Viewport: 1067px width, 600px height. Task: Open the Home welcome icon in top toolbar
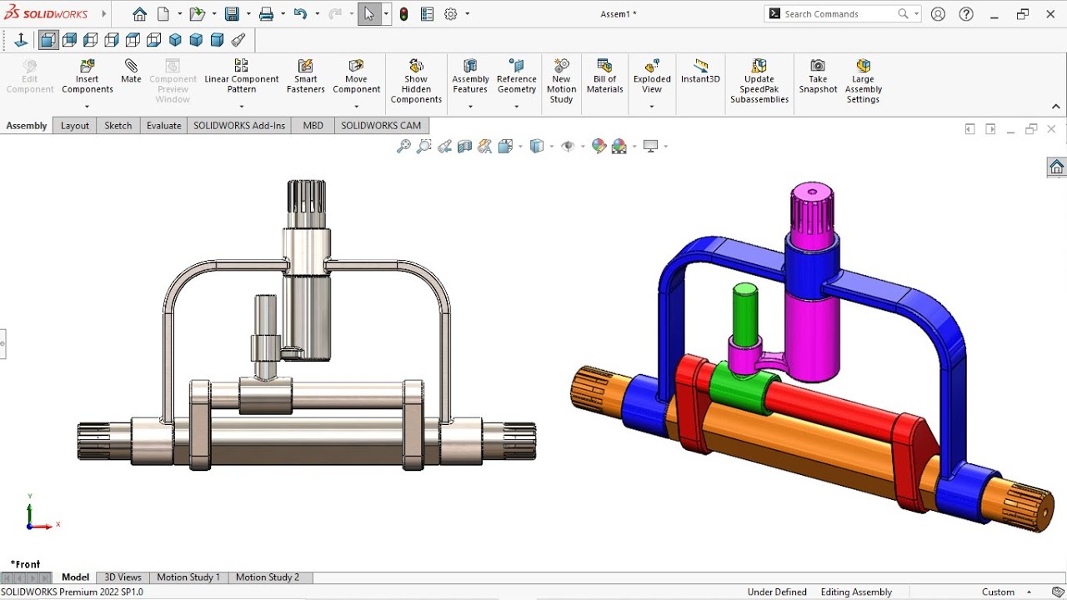[140, 14]
